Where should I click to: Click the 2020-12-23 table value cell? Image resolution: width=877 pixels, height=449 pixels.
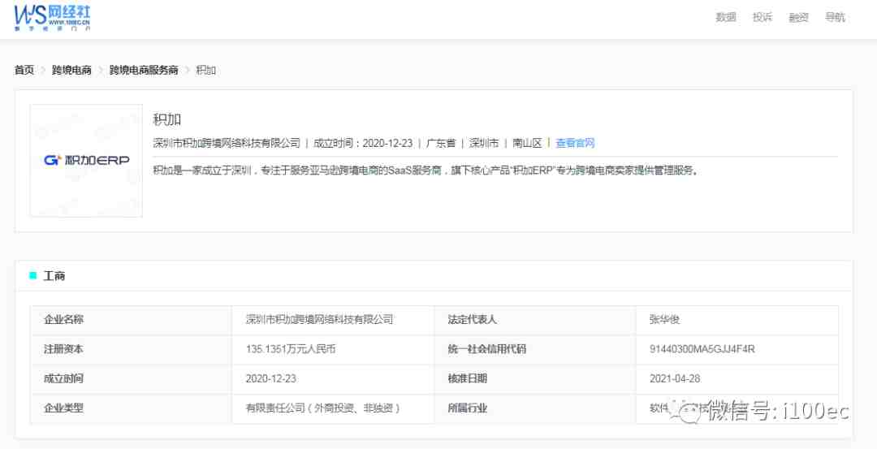click(x=333, y=379)
